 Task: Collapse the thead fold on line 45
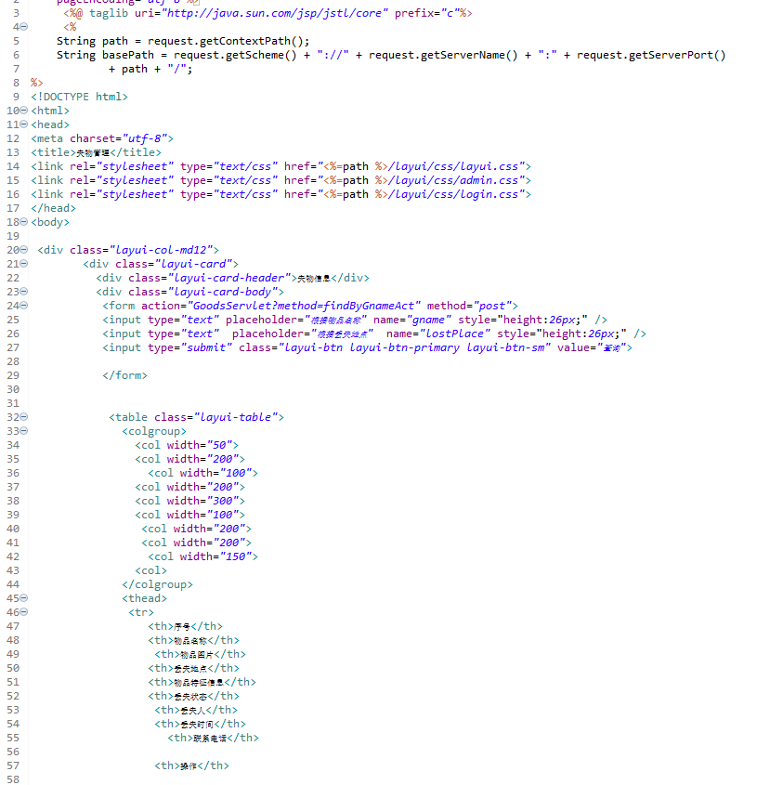pyautogui.click(x=23, y=598)
